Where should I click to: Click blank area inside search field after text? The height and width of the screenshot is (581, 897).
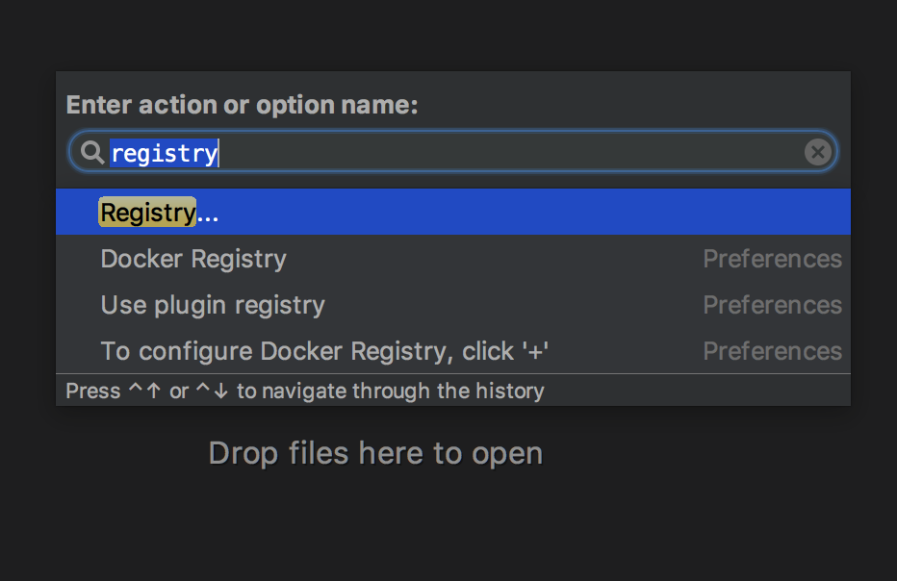(x=509, y=152)
